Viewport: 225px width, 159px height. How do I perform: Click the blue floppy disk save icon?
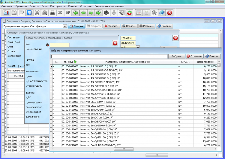(29, 13)
